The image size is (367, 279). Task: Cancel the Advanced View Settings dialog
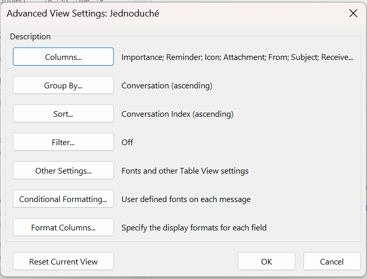(x=332, y=261)
